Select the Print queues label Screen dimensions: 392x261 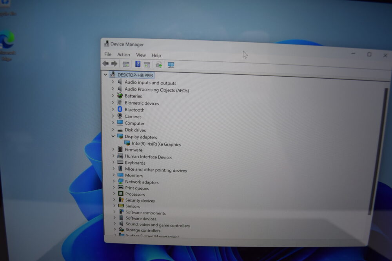(x=137, y=188)
